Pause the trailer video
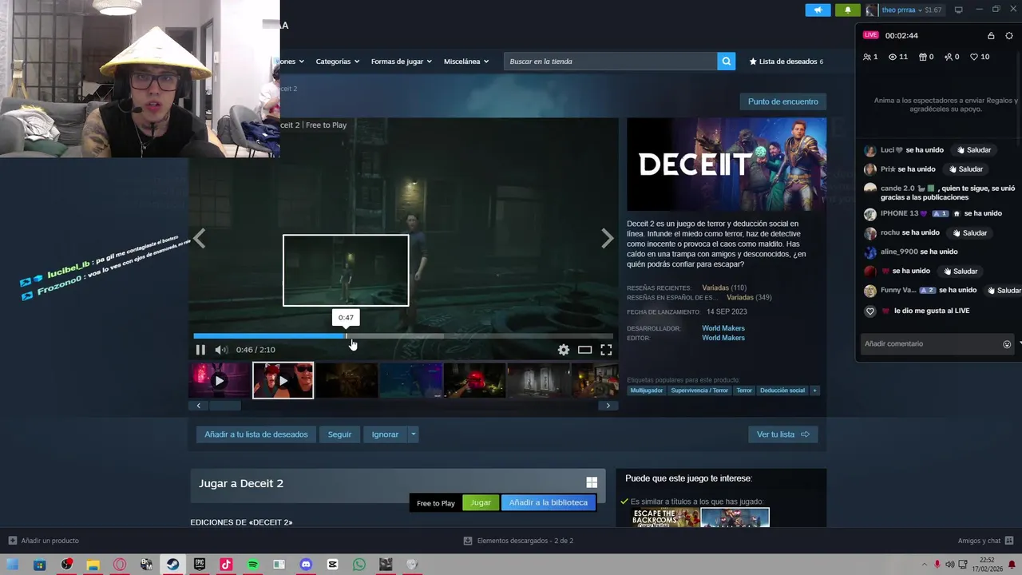 [x=200, y=350]
